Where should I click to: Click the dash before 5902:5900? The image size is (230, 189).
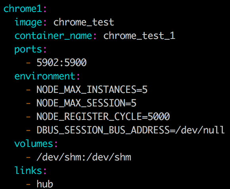(28, 63)
